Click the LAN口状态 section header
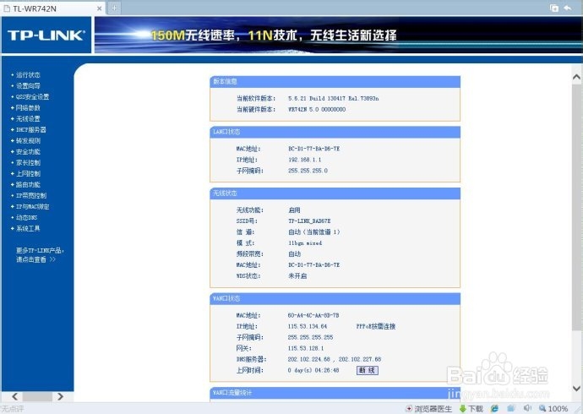The height and width of the screenshot is (414, 583). tap(335, 132)
